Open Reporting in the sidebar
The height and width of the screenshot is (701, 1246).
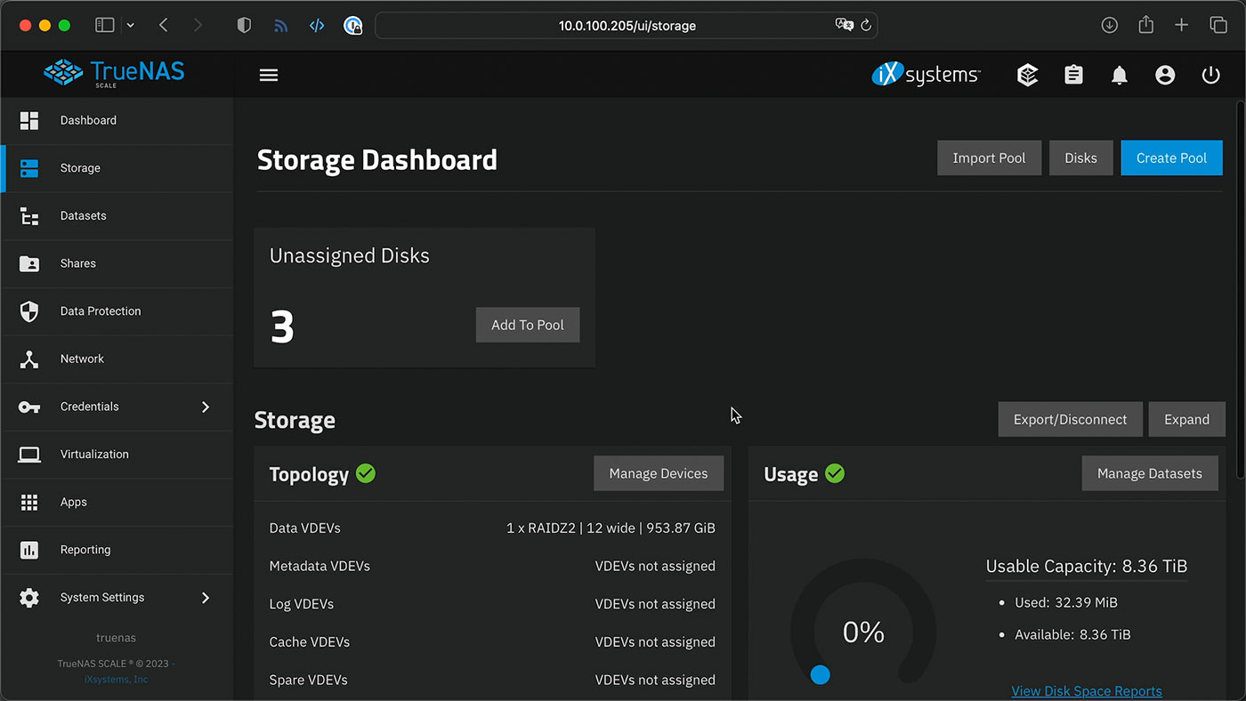click(117, 550)
